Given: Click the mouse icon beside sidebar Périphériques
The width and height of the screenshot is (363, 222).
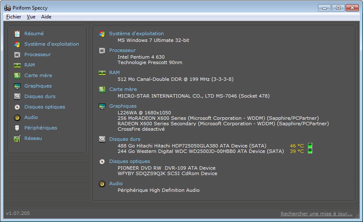Looking at the screenshot, I should (17, 128).
